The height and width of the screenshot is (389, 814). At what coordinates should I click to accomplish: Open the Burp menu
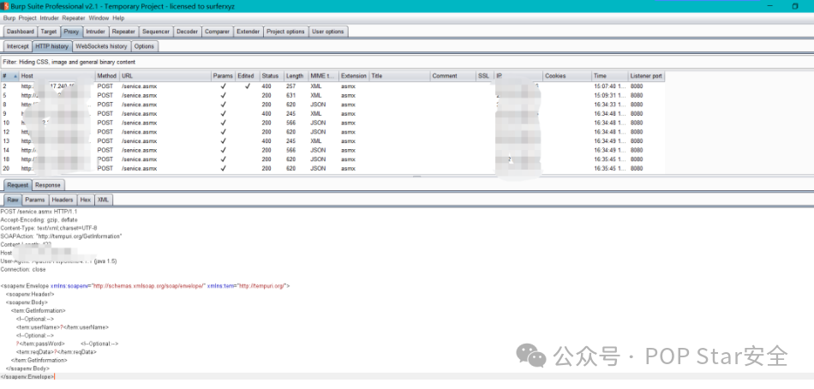pos(9,17)
